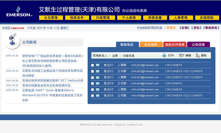Click the 取消委托 link
This screenshot has width=221, height=133.
tap(211, 28)
